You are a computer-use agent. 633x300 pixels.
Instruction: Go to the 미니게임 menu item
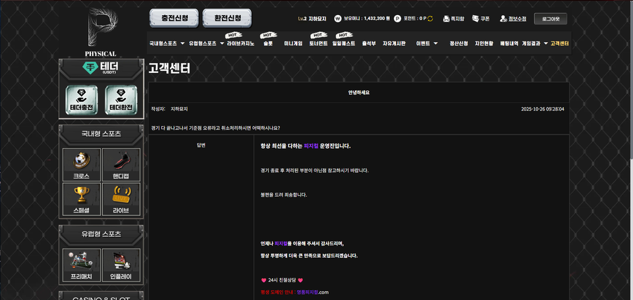tap(293, 43)
